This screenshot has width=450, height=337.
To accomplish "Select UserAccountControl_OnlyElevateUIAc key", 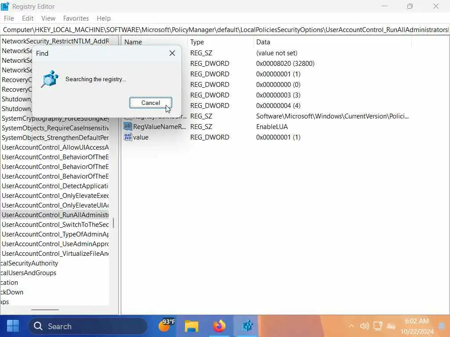I will [x=55, y=205].
